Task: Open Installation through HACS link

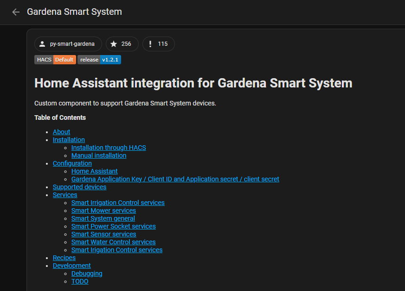Action: [109, 148]
